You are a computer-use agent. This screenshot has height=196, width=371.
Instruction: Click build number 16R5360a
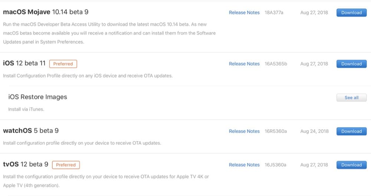pos(276,131)
